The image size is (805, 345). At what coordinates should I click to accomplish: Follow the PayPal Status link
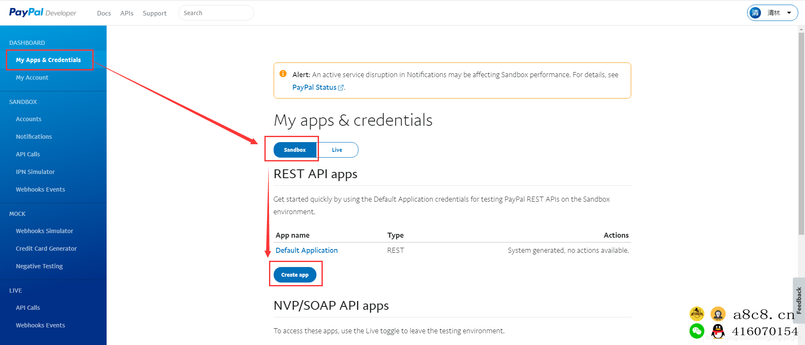click(x=318, y=87)
